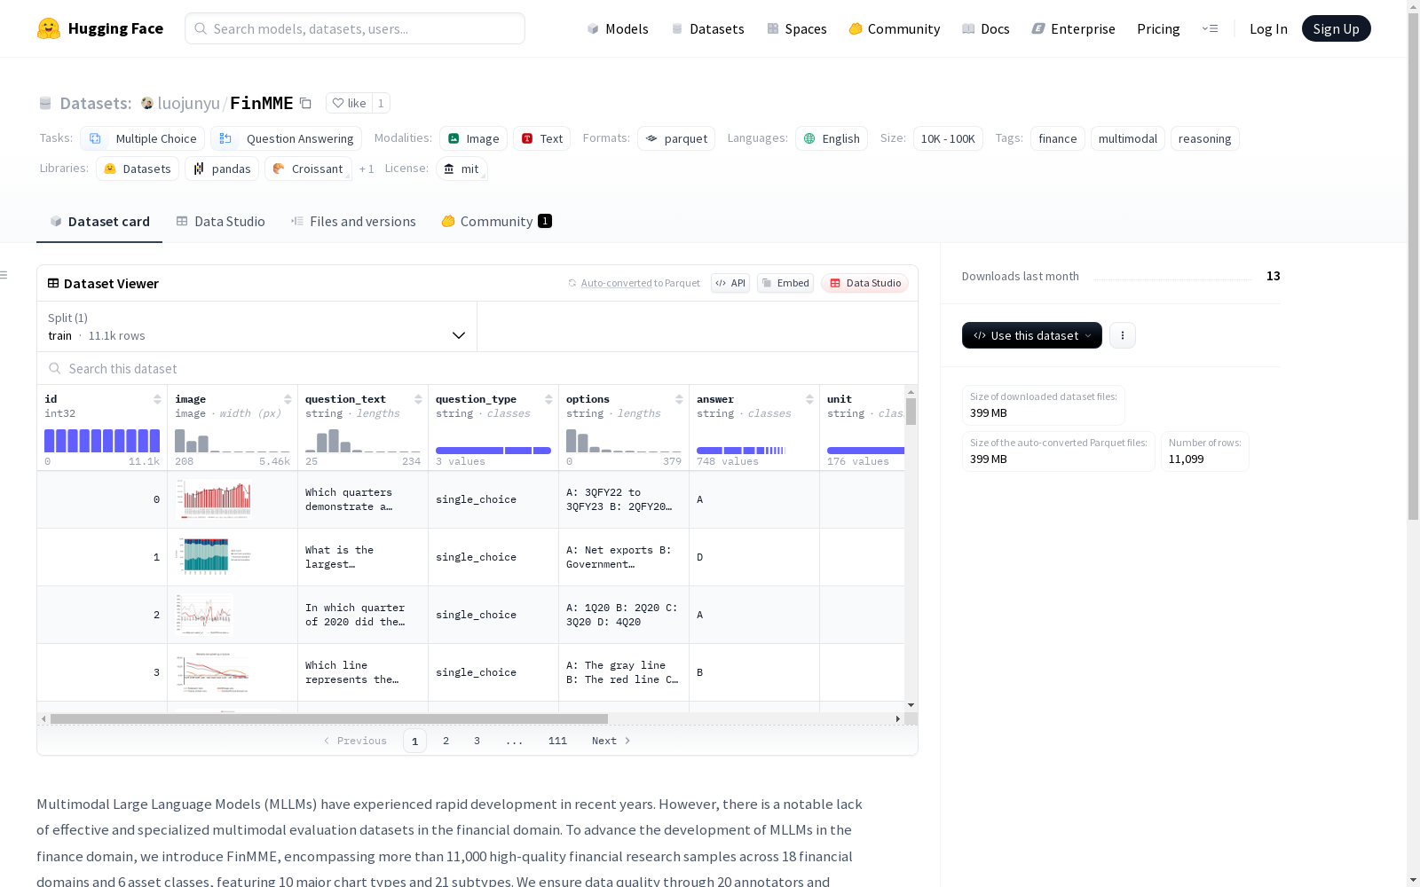This screenshot has width=1420, height=887.
Task: Sort the answer column
Action: [809, 399]
